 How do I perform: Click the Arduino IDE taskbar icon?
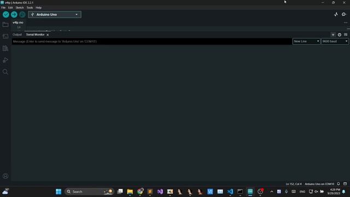pos(250,192)
